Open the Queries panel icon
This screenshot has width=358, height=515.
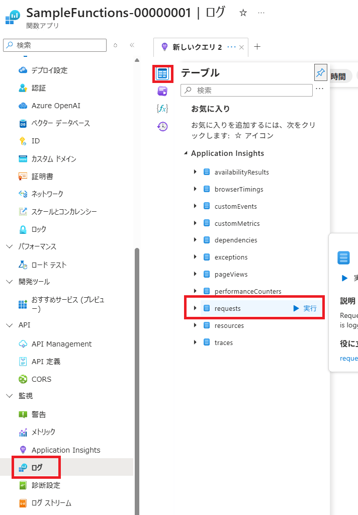[x=162, y=91]
